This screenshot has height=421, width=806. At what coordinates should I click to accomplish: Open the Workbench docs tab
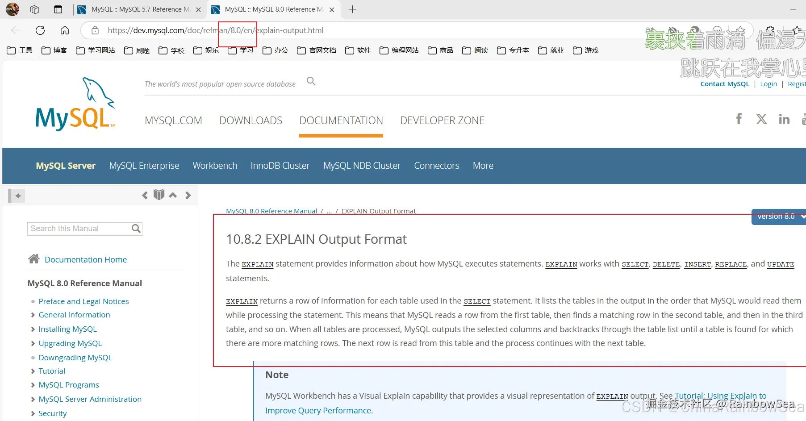(215, 166)
